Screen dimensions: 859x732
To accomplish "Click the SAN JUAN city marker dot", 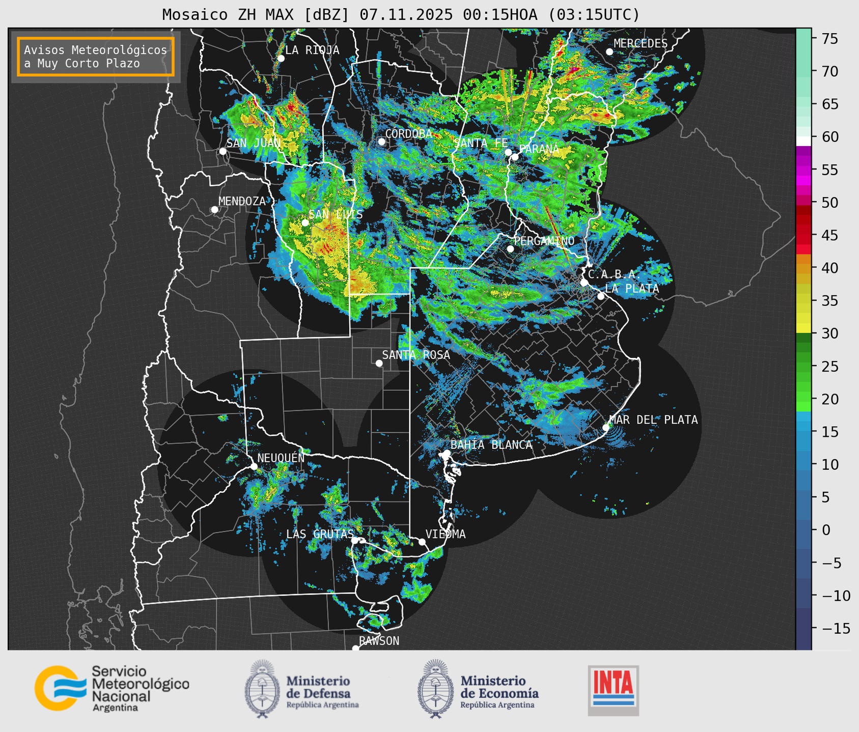I will click(x=223, y=151).
